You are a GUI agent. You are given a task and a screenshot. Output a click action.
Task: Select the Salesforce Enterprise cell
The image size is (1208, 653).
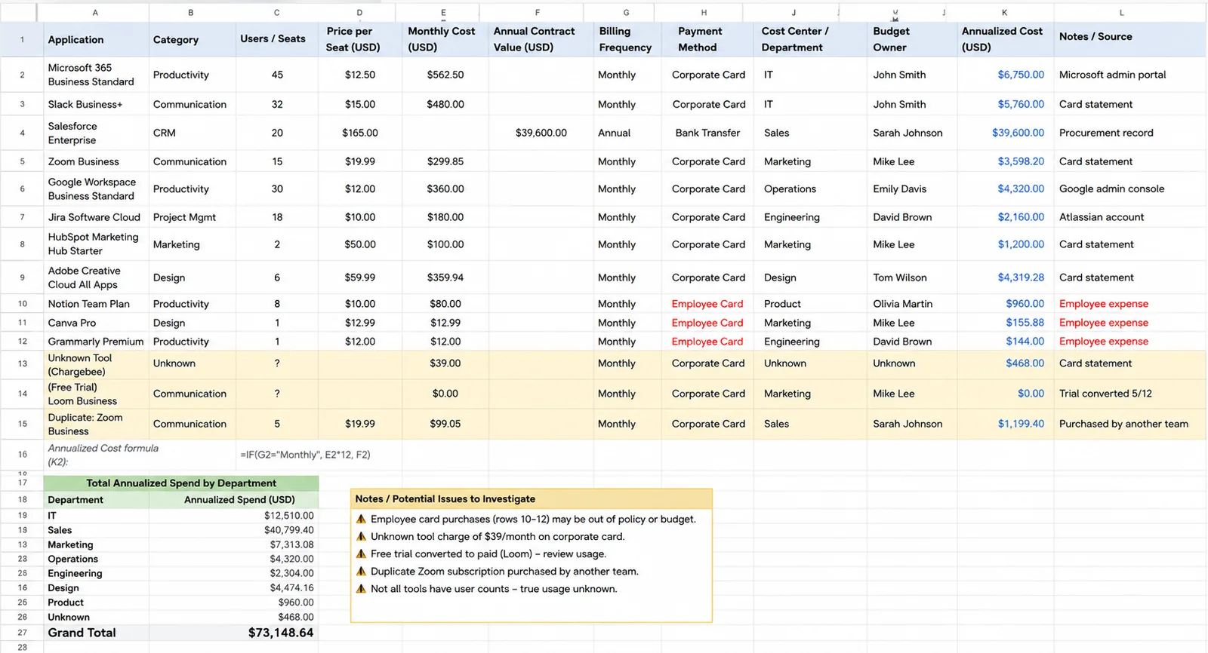pos(96,133)
